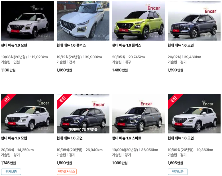Click the outdoor white Venue 1.6 플럭스 photo
This screenshot has height=176, width=222.
(x=83, y=21)
